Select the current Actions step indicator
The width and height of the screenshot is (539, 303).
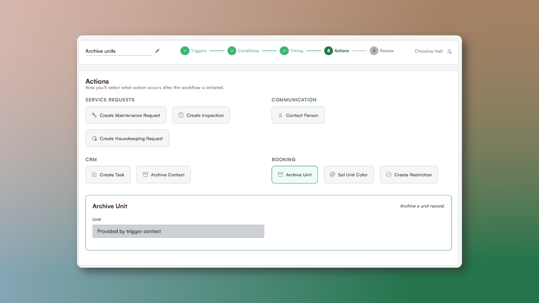[x=336, y=51]
